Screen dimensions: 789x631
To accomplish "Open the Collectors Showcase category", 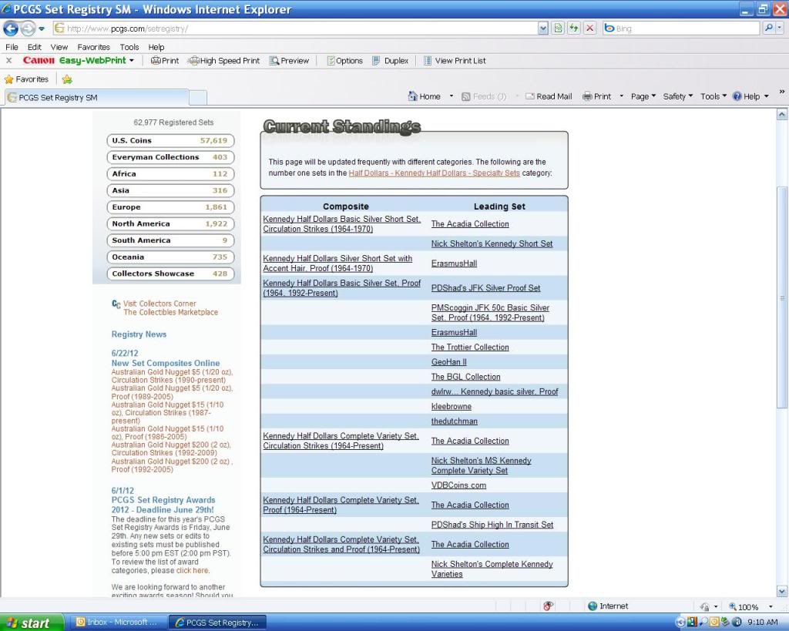I will pyautogui.click(x=170, y=274).
